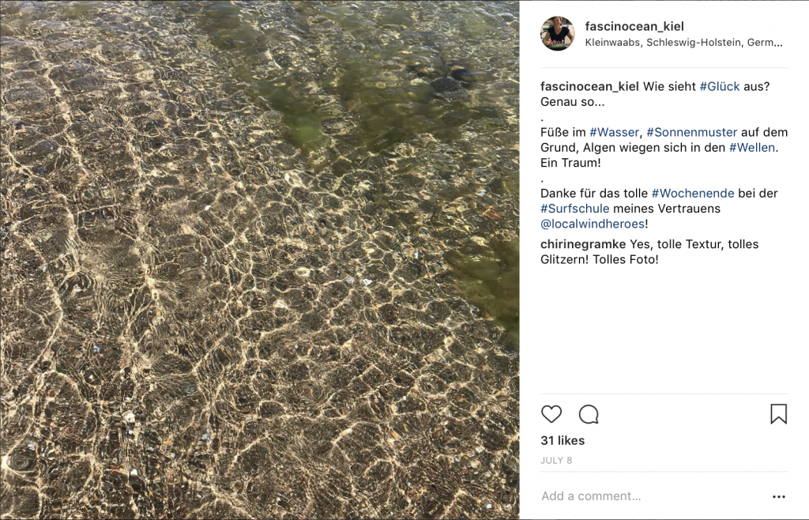Open commenter chirinegramke's profile
This screenshot has height=520, width=809.
point(583,244)
